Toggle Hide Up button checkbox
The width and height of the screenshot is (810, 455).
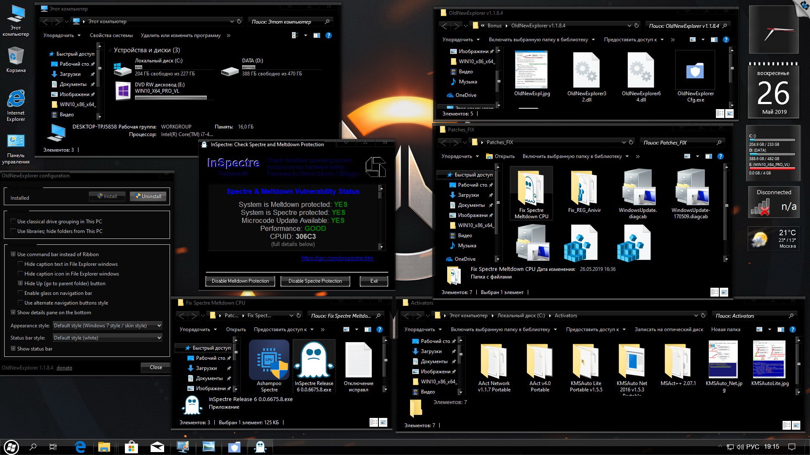(x=20, y=283)
